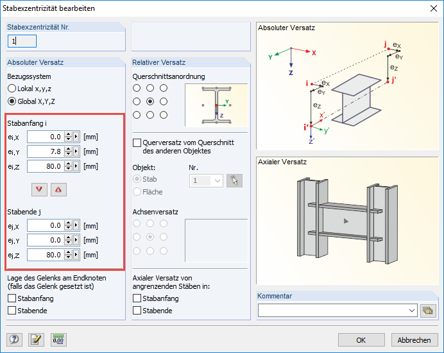The height and width of the screenshot is (353, 444).
Task: Select disabled Stab object radio
Action: click(x=137, y=179)
